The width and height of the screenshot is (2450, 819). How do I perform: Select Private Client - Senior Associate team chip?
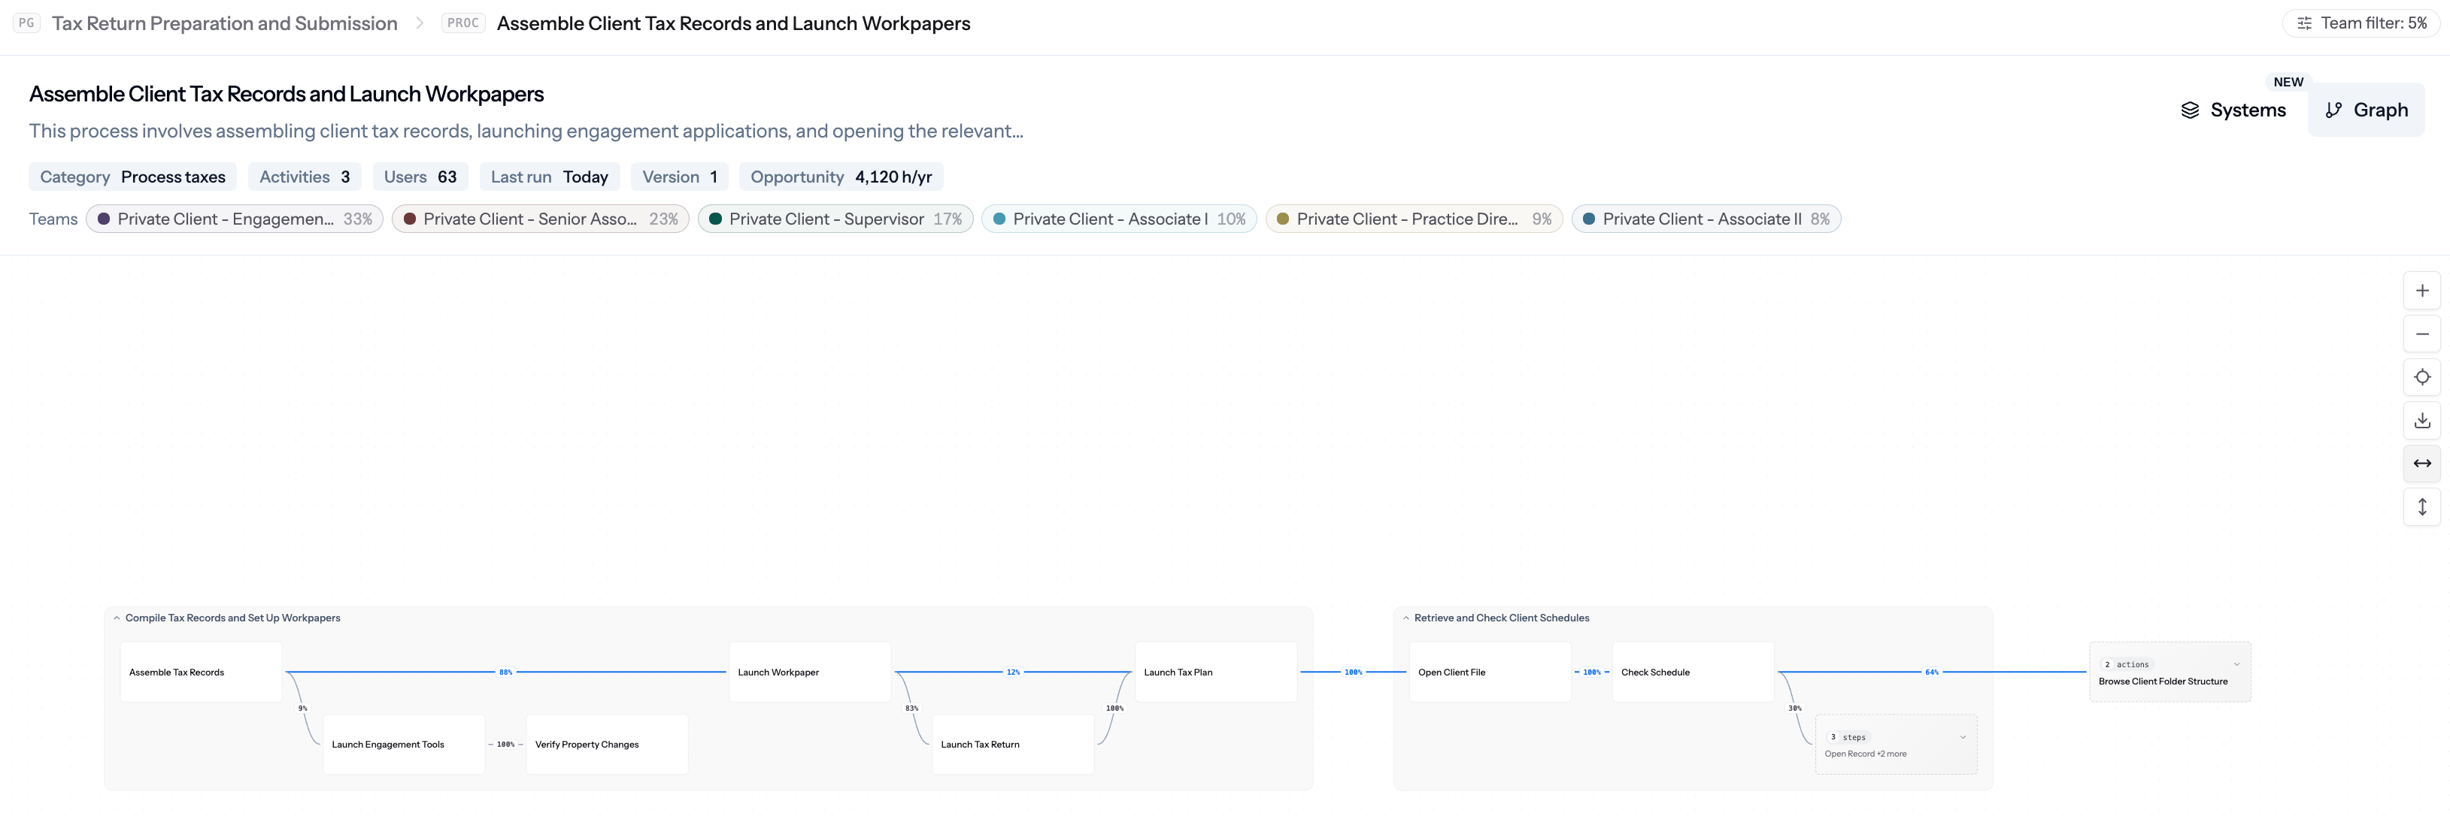pos(540,219)
